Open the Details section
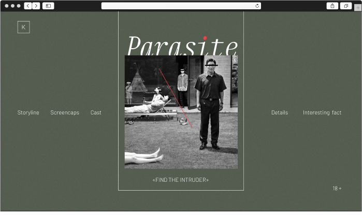This screenshot has height=216, width=362. pos(280,112)
